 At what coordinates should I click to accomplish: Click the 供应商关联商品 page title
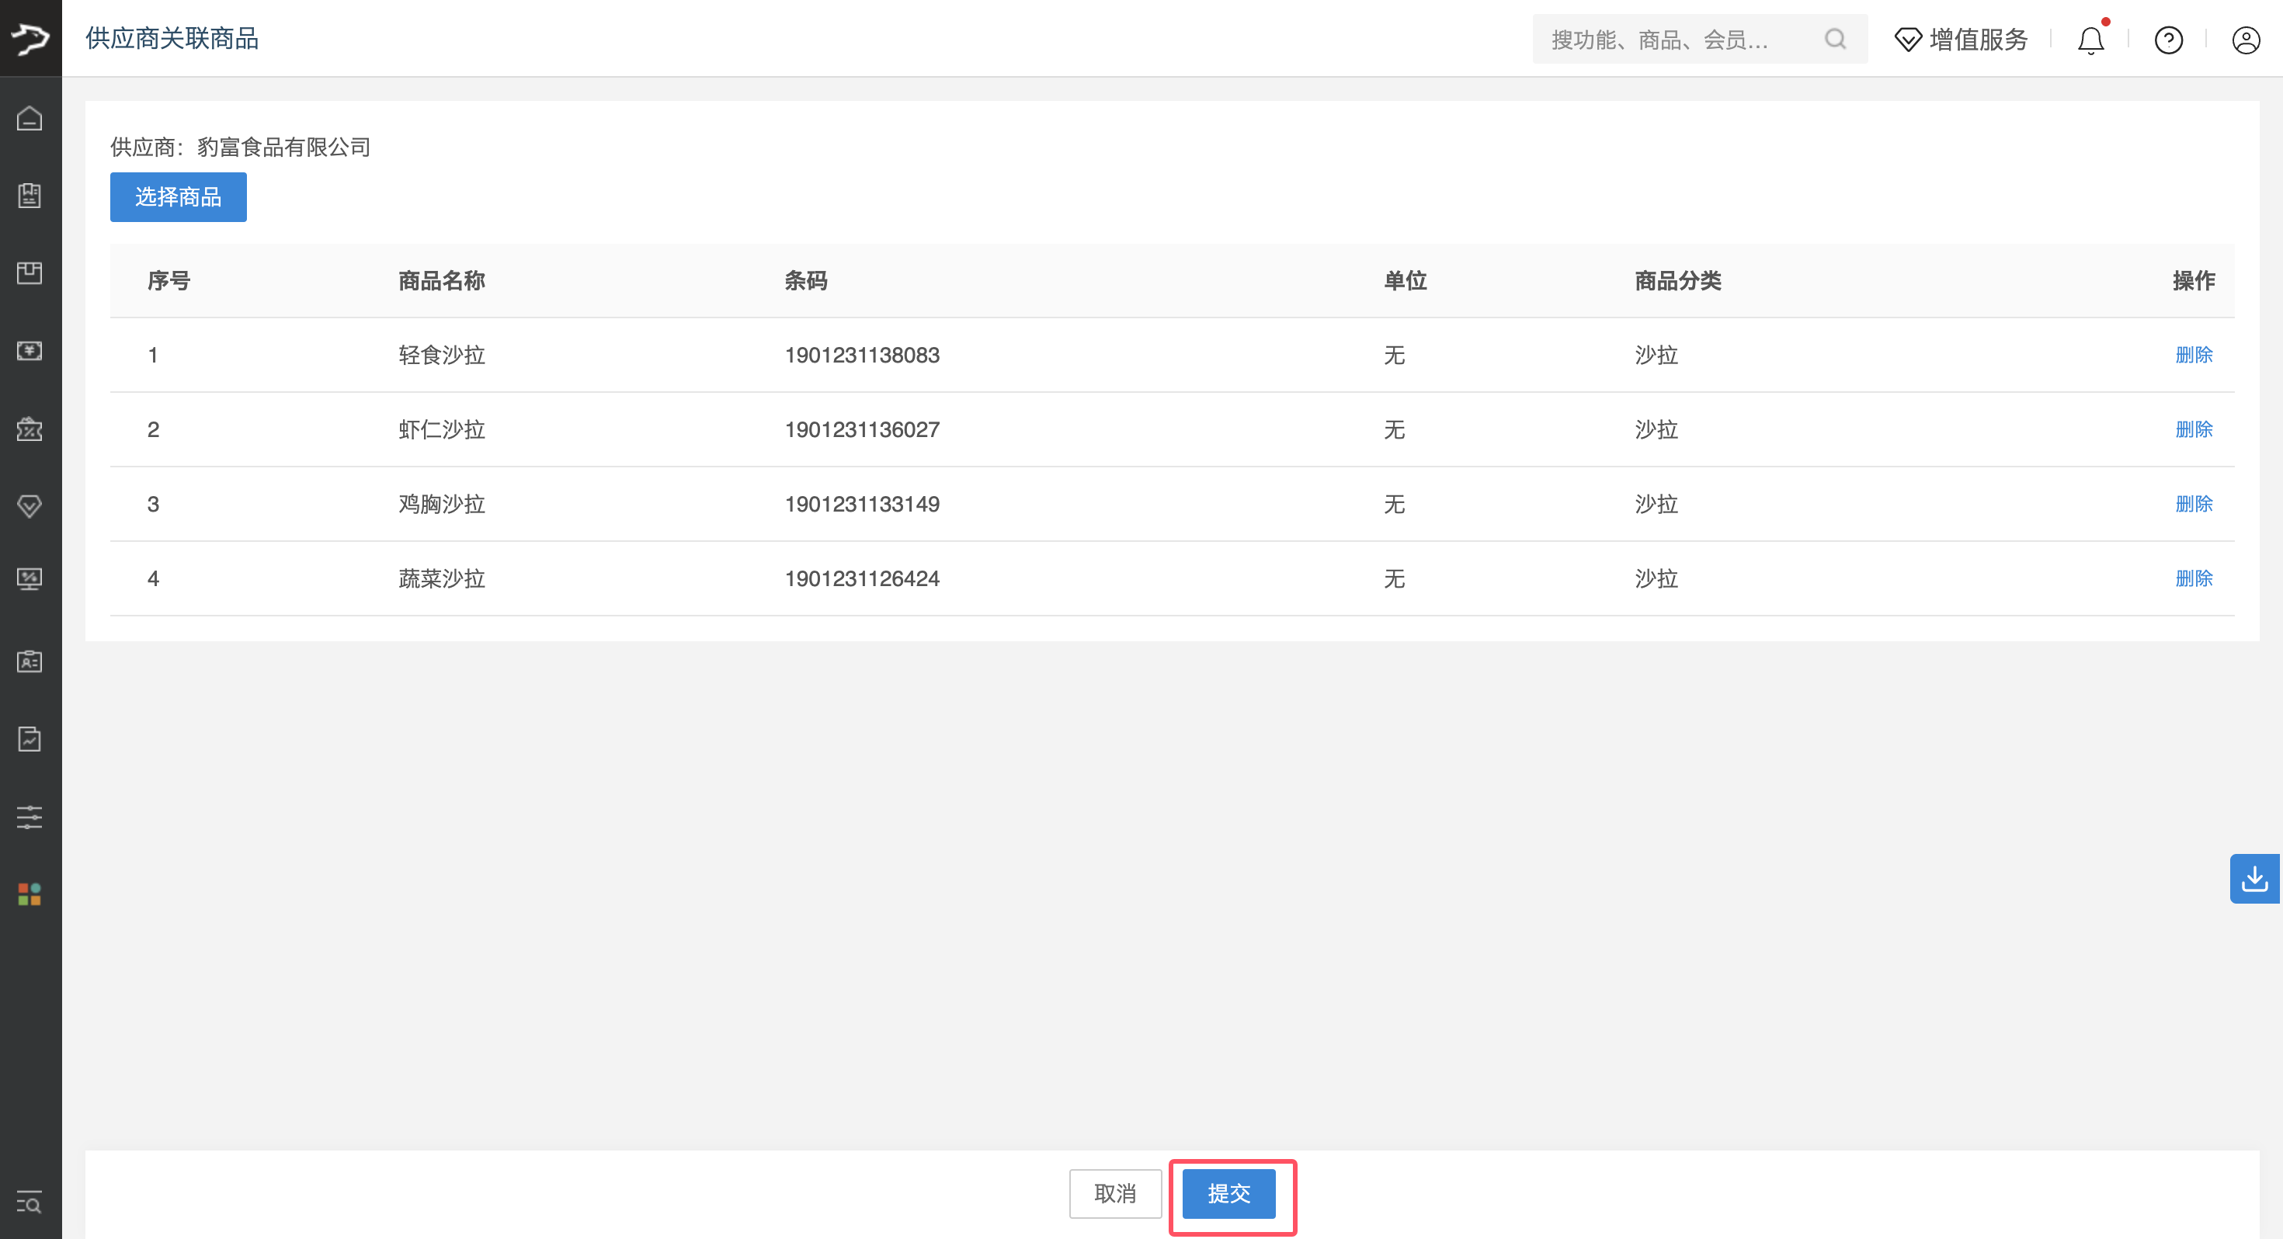pos(172,38)
